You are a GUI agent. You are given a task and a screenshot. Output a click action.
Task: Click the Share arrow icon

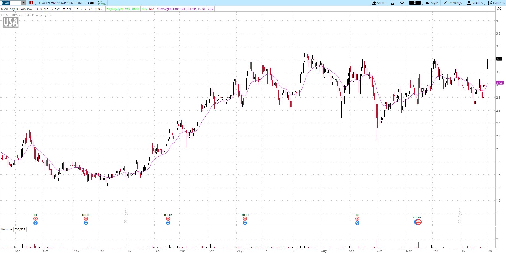click(374, 3)
